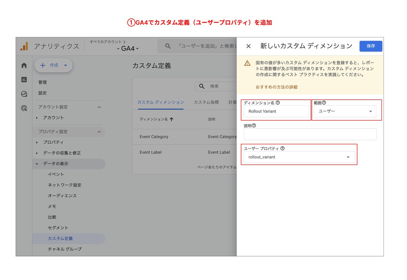The width and height of the screenshot is (407, 280).
Task: Click the Event Label dimension name cell
Action: pyautogui.click(x=151, y=152)
